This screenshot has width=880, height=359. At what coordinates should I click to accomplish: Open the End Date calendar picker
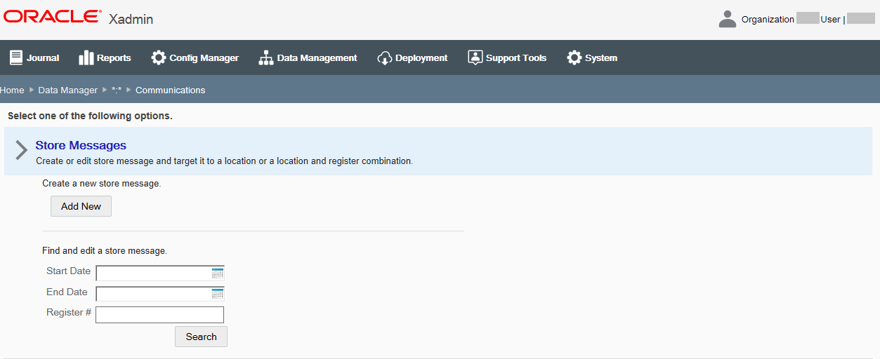tap(217, 294)
